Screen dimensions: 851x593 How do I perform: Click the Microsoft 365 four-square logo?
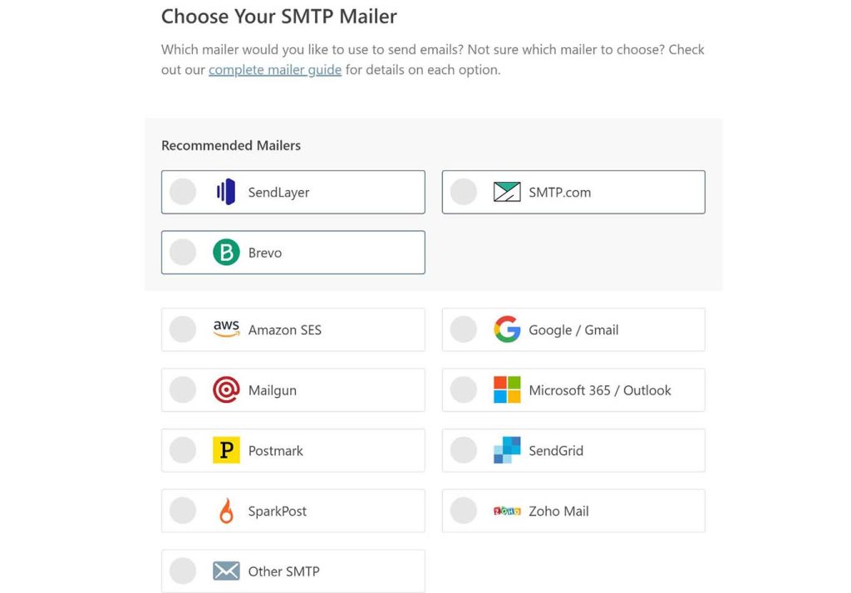click(507, 390)
